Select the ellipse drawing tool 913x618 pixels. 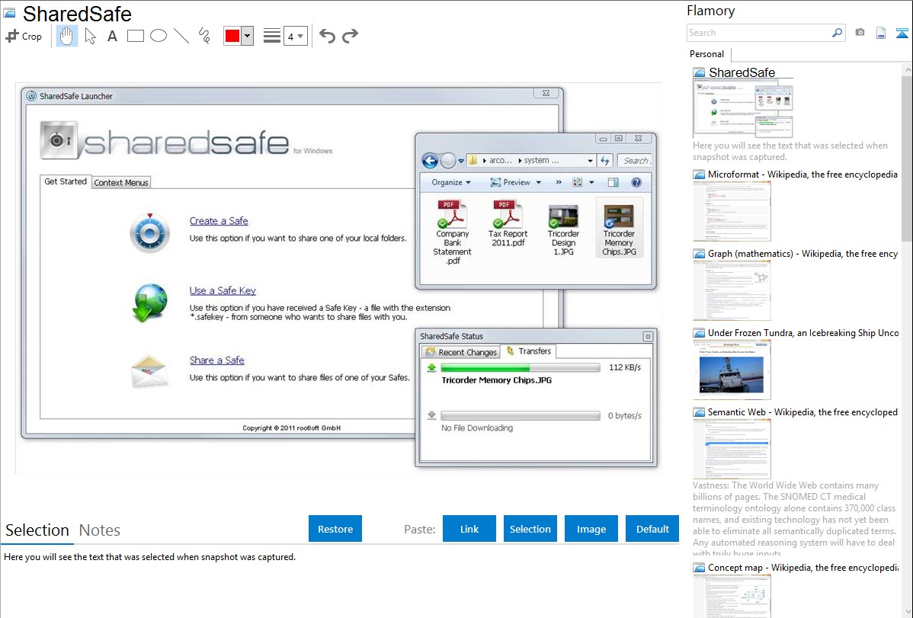point(159,36)
